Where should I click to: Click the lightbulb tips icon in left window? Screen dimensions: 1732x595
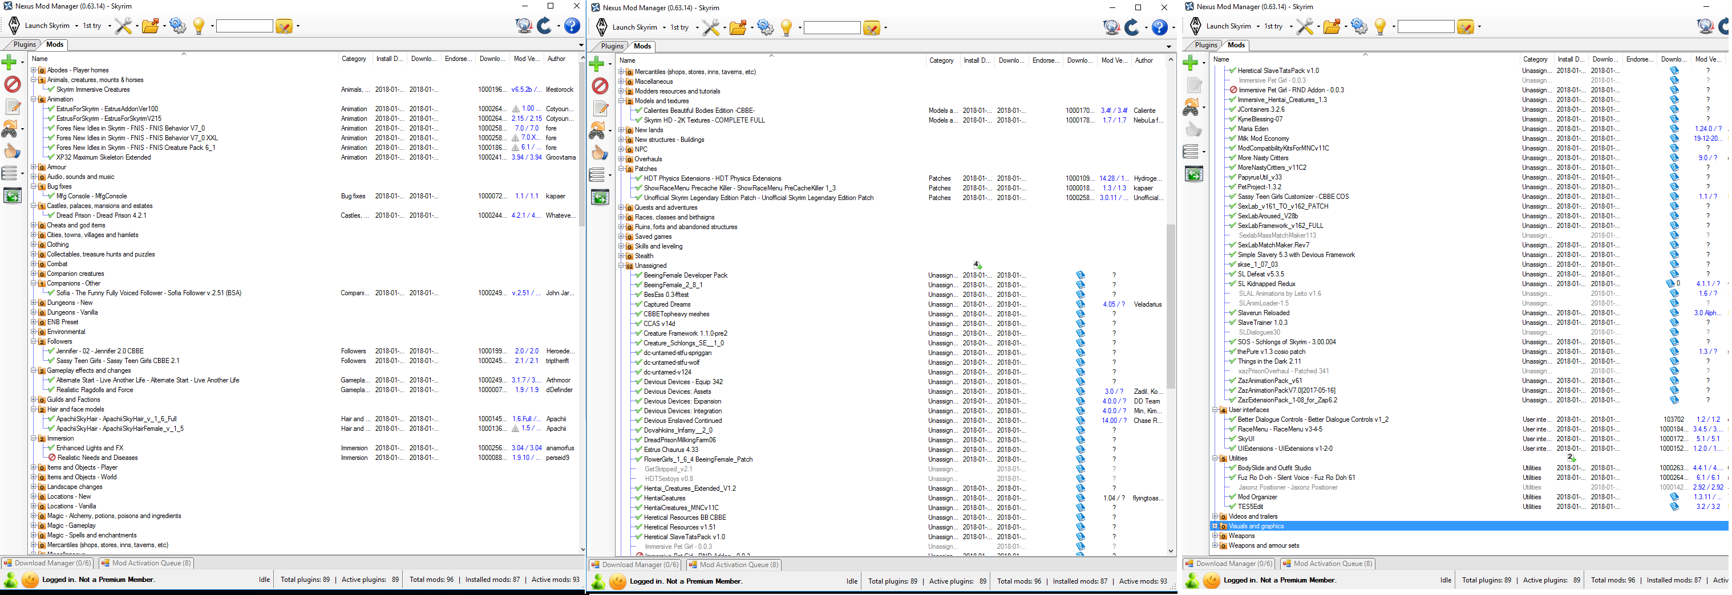[199, 26]
